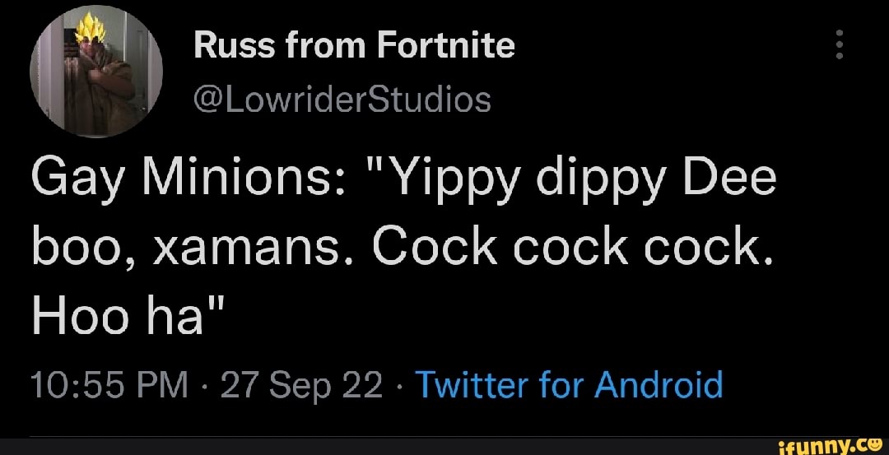
Task: Click the word "Fortnite" in the display name
Action: pos(445,46)
